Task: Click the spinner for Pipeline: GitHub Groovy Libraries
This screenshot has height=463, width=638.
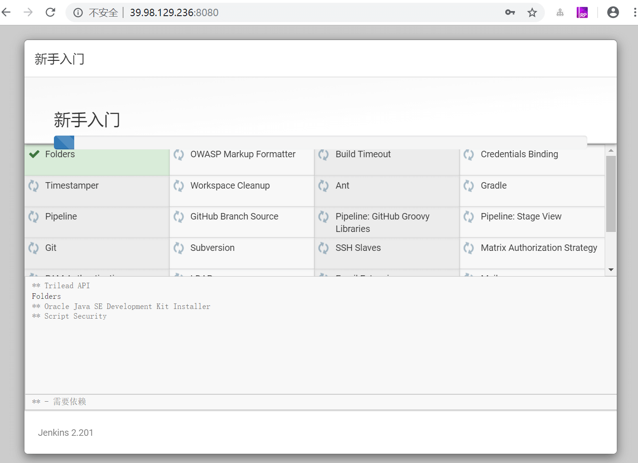Action: (324, 217)
